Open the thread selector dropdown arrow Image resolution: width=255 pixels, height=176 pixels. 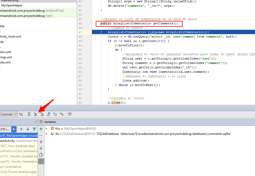point(14,129)
